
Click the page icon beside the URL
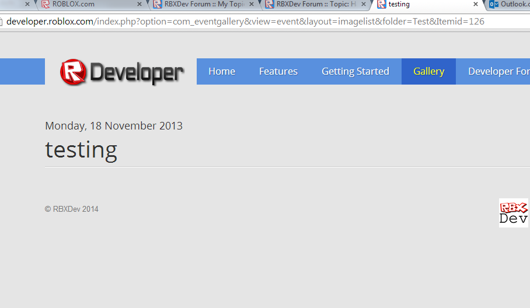tap(1, 22)
